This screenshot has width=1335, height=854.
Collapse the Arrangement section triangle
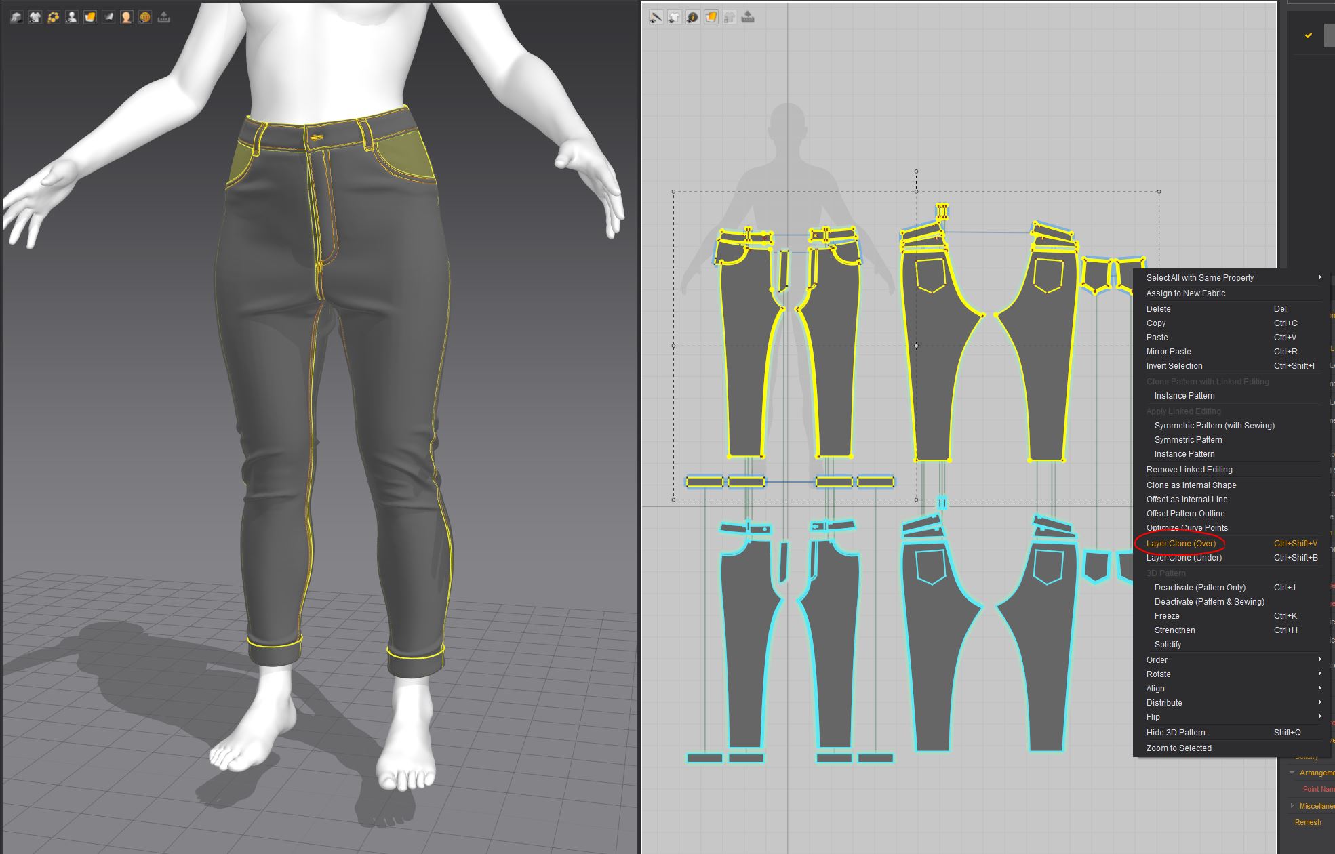(1292, 773)
